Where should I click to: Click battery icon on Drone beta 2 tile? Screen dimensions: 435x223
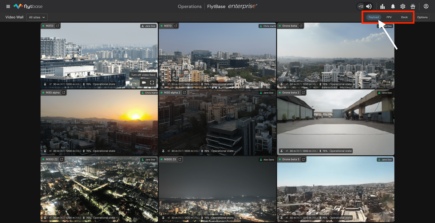320,151
